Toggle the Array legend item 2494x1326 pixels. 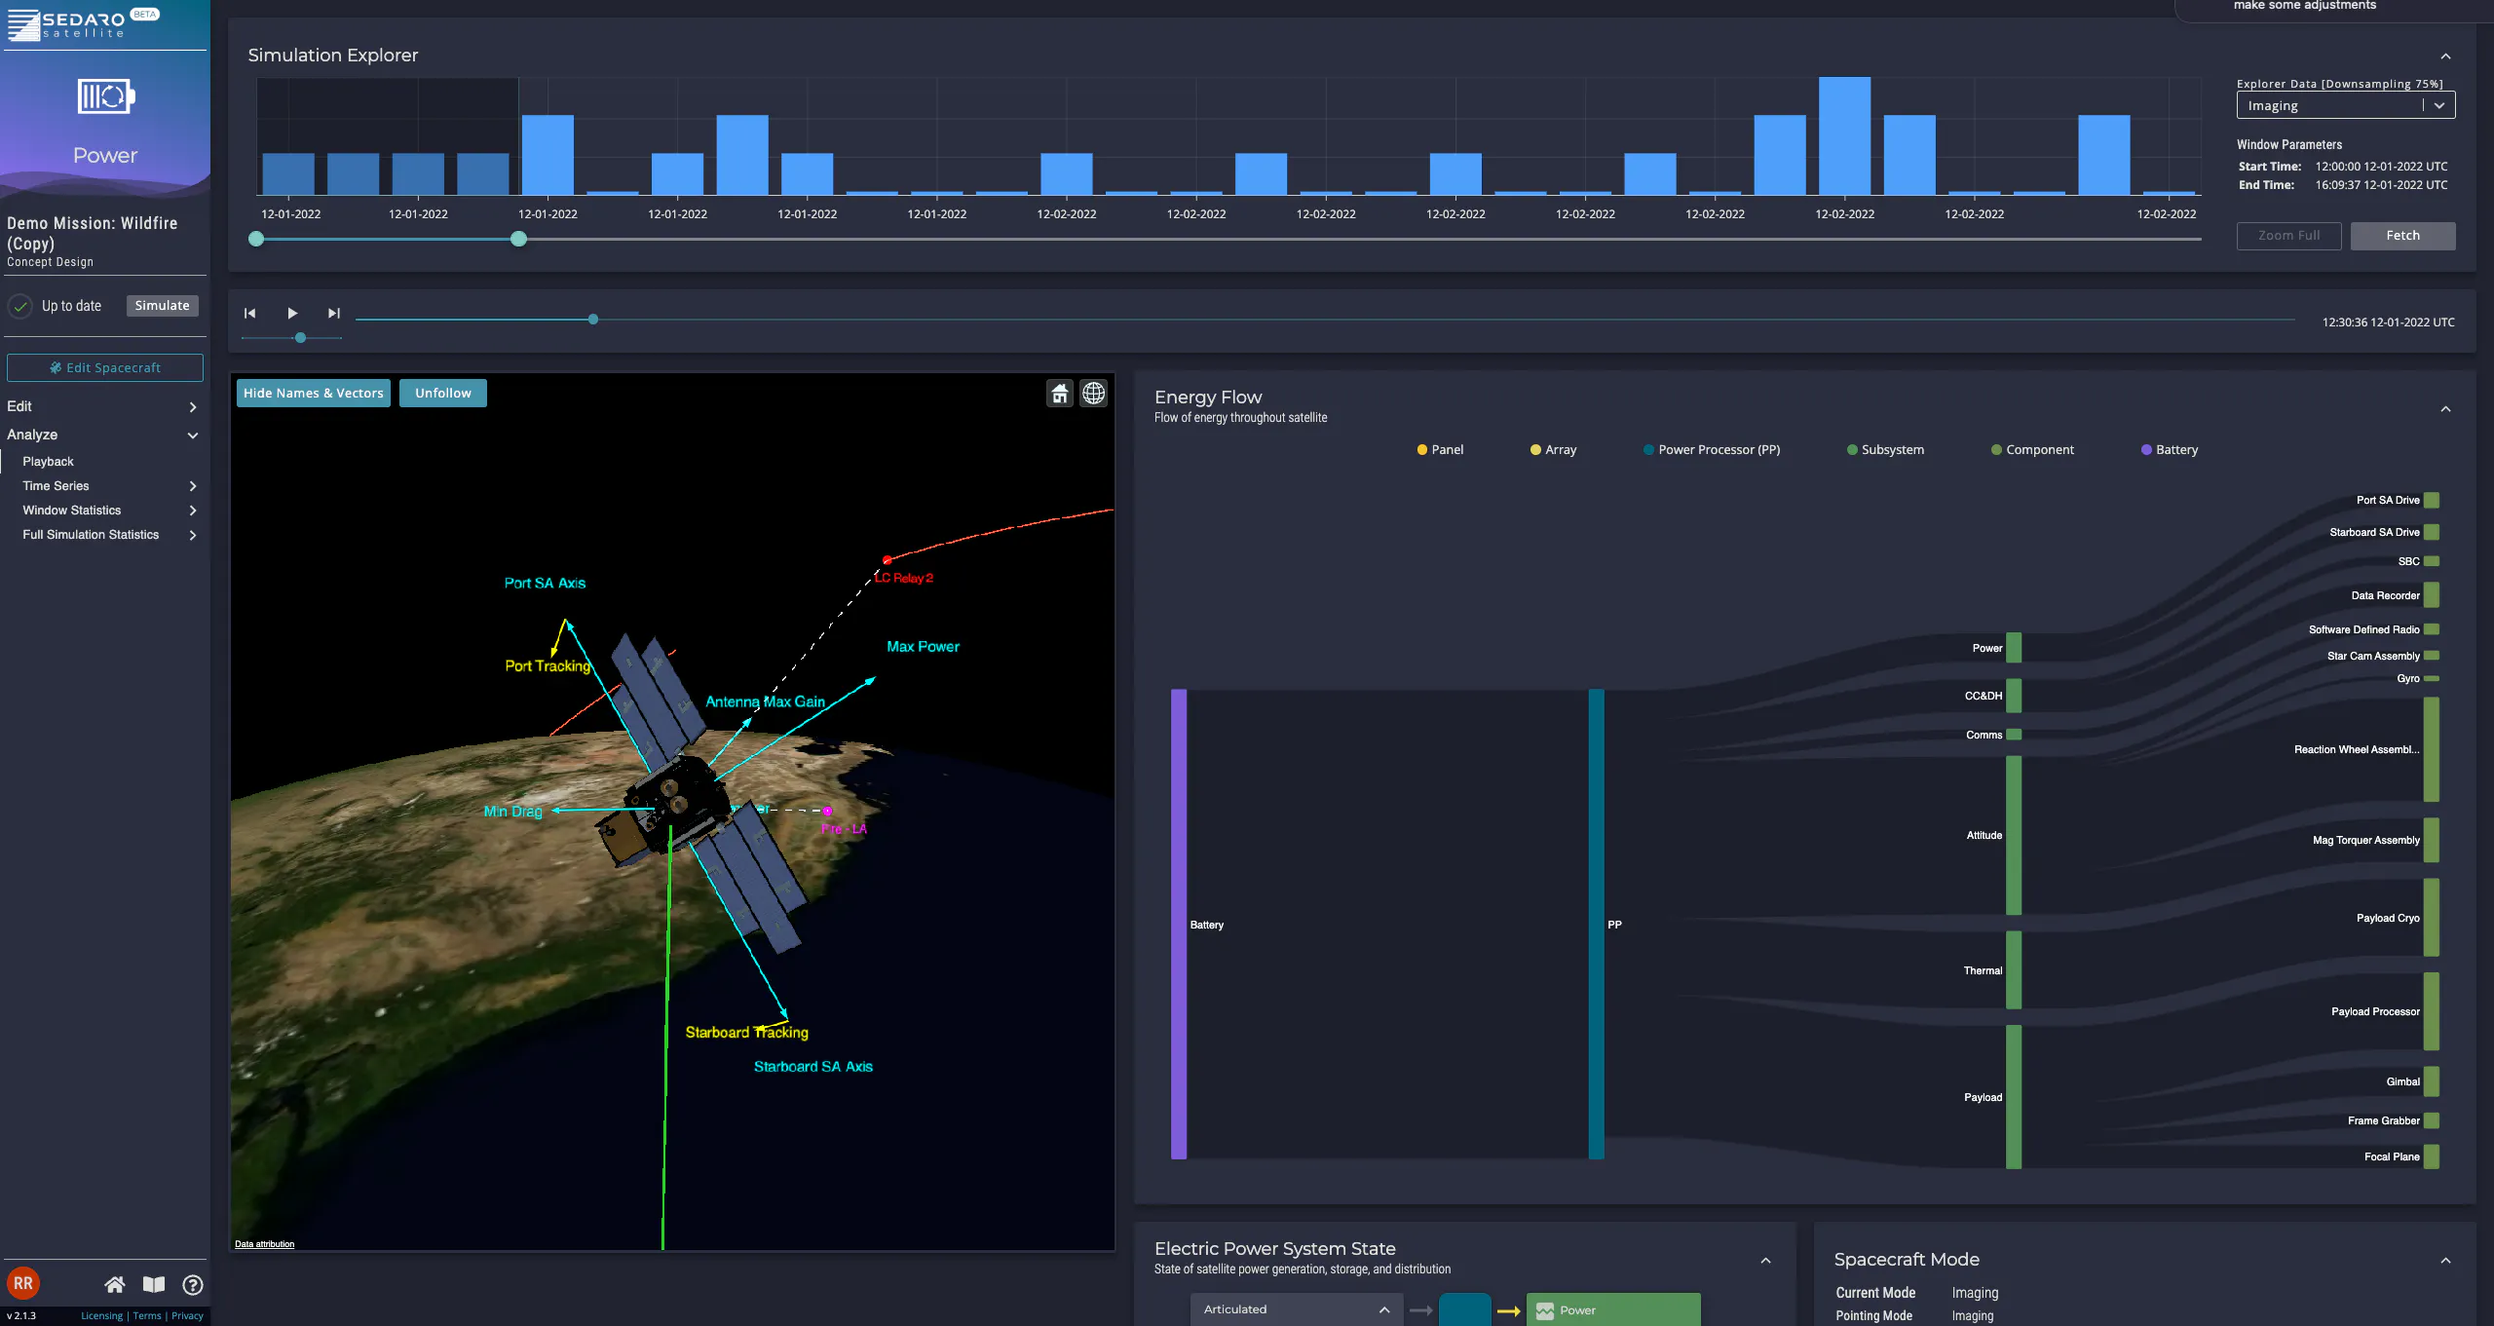1553,450
